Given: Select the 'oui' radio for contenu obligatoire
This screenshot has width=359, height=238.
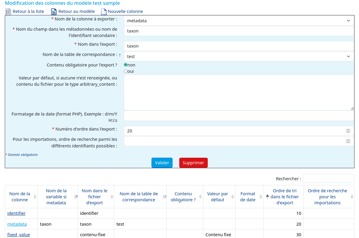Looking at the screenshot, I should tap(126, 71).
